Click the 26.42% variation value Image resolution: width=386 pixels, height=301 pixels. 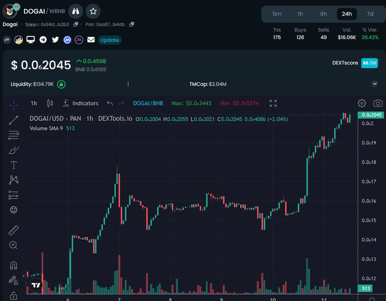tap(370, 37)
